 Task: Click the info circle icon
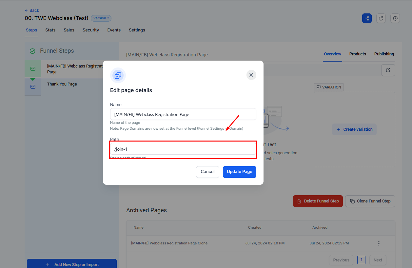pyautogui.click(x=395, y=18)
